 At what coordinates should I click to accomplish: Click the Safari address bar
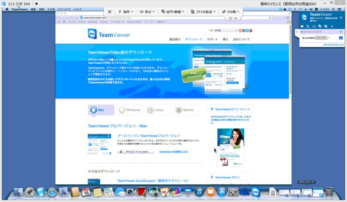coord(176,17)
